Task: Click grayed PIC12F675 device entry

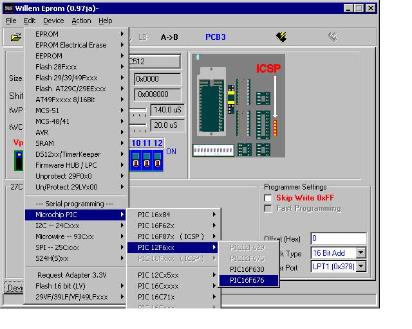Action: click(248, 258)
